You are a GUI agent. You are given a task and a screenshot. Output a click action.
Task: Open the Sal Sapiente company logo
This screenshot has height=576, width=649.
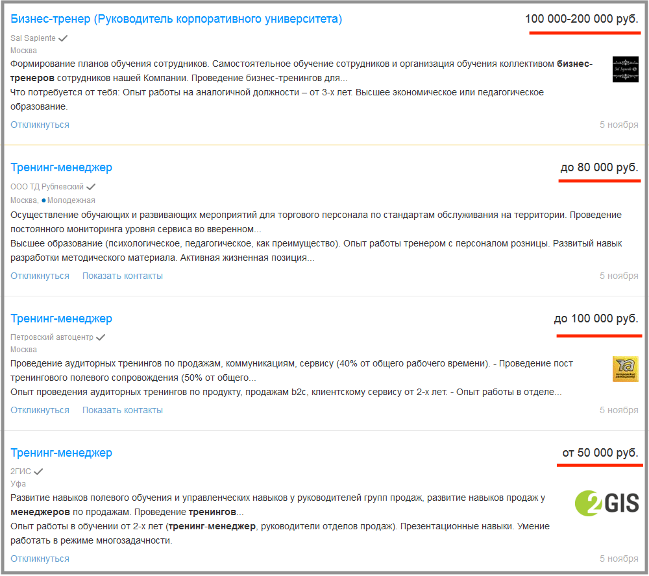(625, 69)
